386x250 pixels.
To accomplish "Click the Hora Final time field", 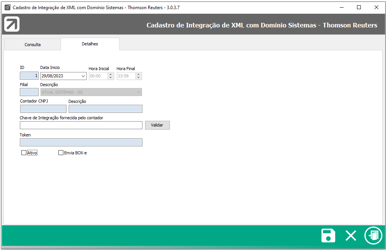I will (x=126, y=76).
